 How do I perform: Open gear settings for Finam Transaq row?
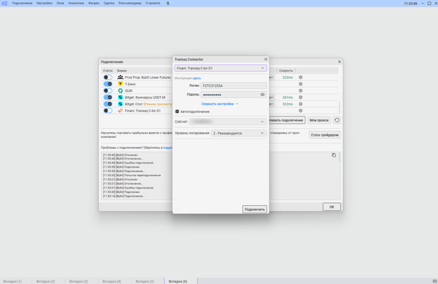point(301,111)
